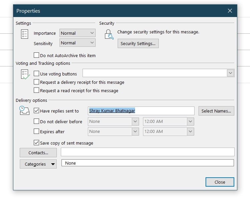Enable Do not deliver before checkbox

pyautogui.click(x=36, y=121)
